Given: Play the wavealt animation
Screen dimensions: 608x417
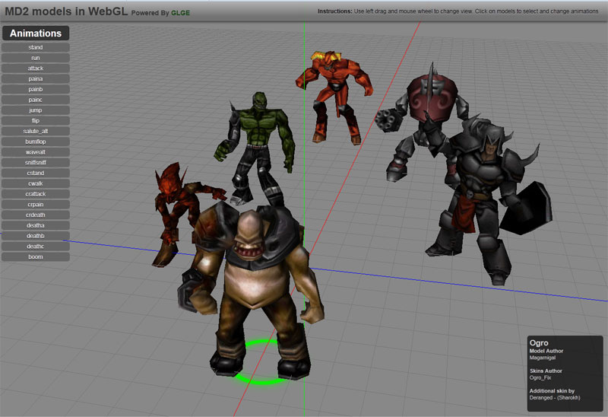Looking at the screenshot, I should [36, 152].
